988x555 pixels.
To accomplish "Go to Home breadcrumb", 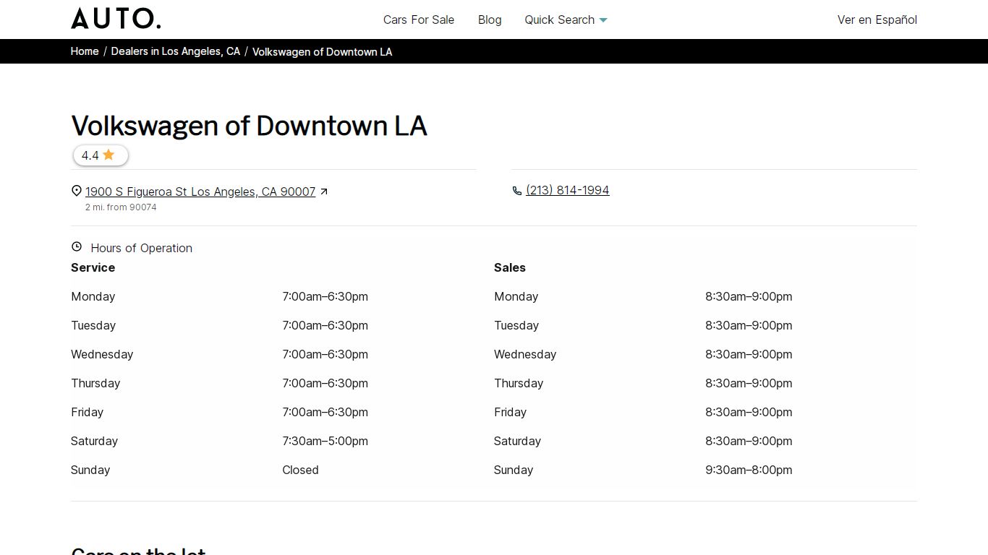I will click(x=85, y=51).
